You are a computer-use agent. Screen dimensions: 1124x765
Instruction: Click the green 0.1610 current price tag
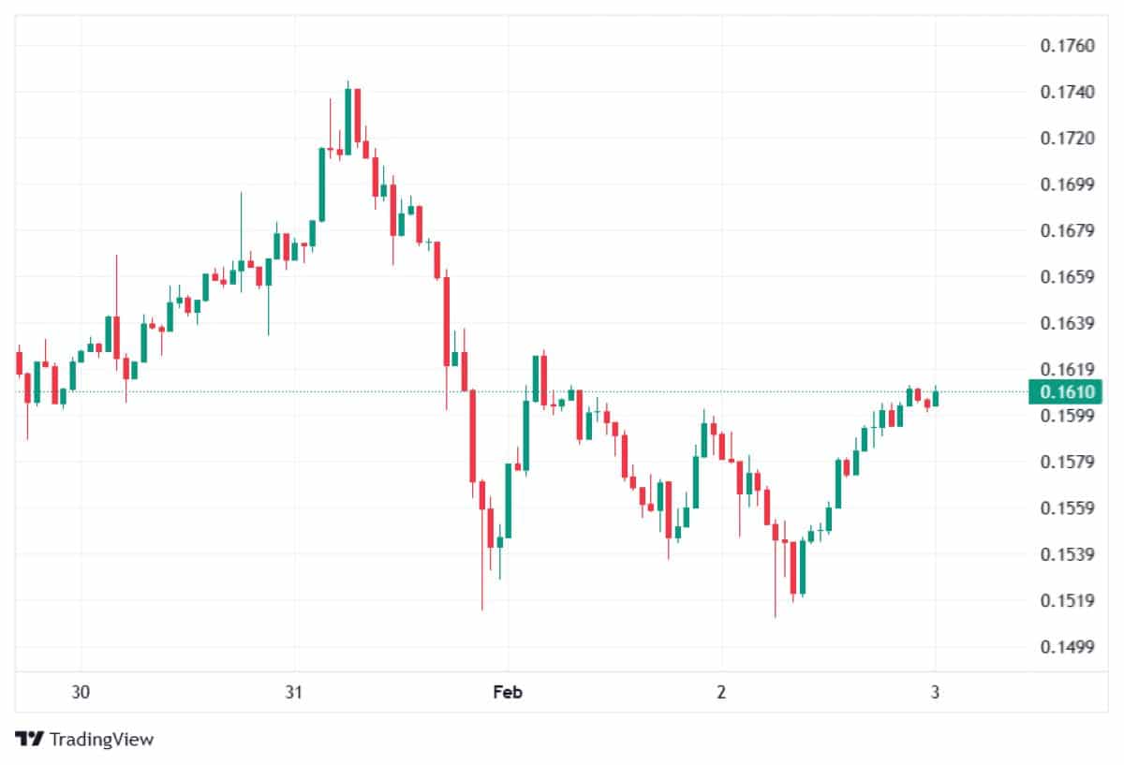(x=1066, y=392)
